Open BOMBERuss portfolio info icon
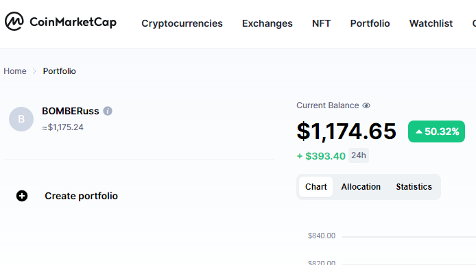Viewport: 476px width, 265px height. [x=108, y=111]
